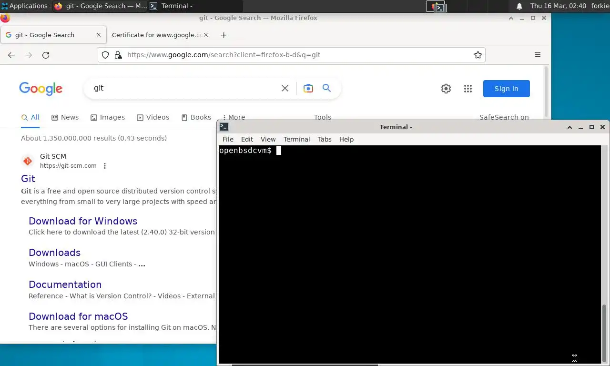
Task: Select the Terminal taskbar button
Action: [195, 6]
